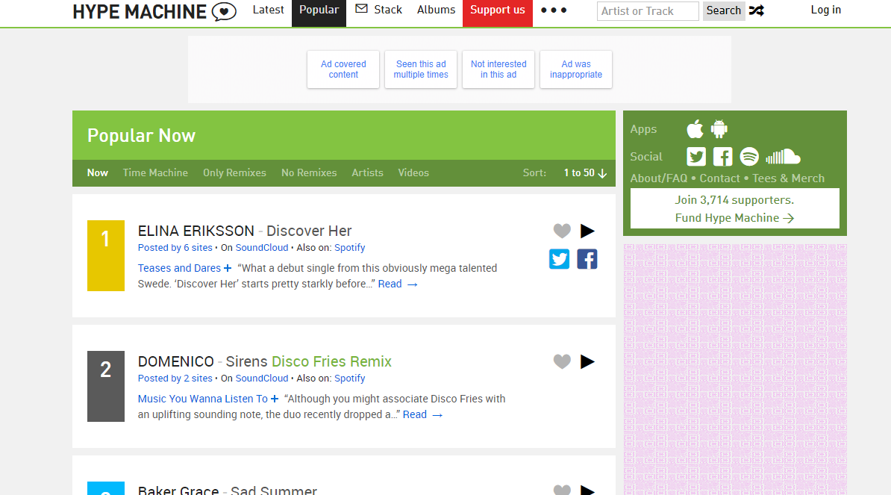Viewport: 891px width, 495px height.
Task: Open the Contact link
Action: click(719, 178)
